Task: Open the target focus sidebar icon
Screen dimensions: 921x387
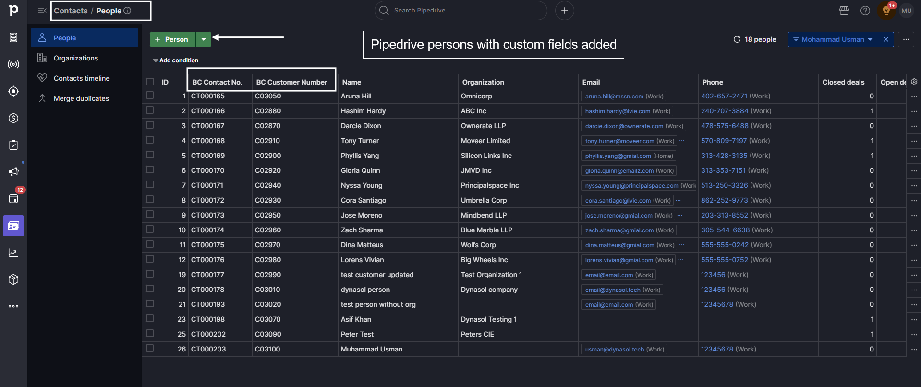Action: click(13, 91)
